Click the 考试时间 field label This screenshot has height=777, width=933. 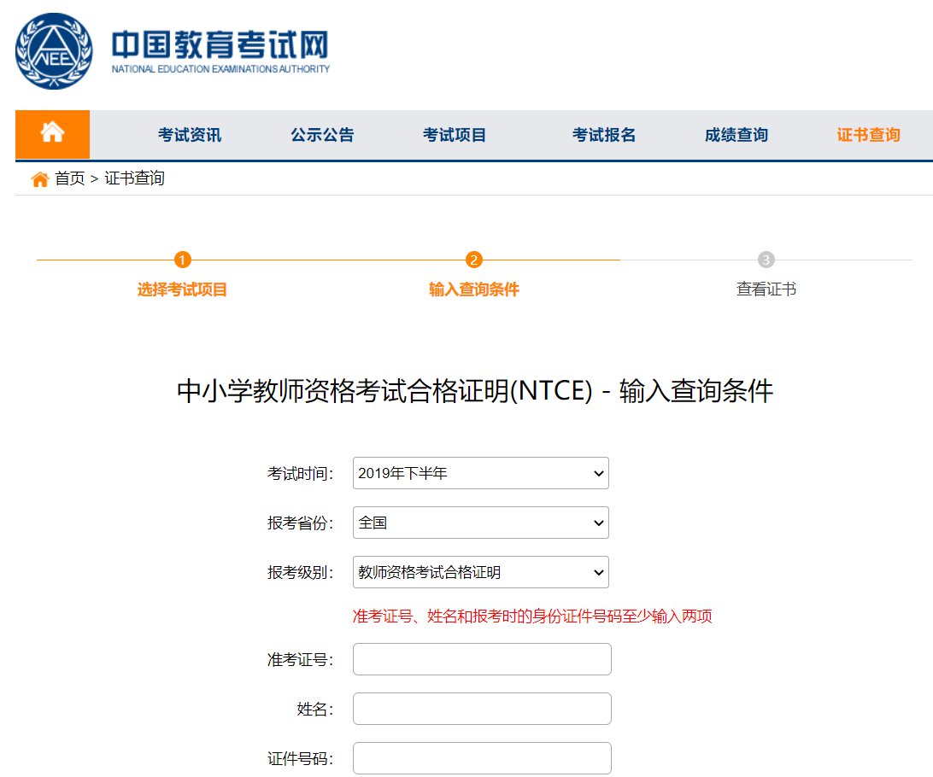coord(301,474)
